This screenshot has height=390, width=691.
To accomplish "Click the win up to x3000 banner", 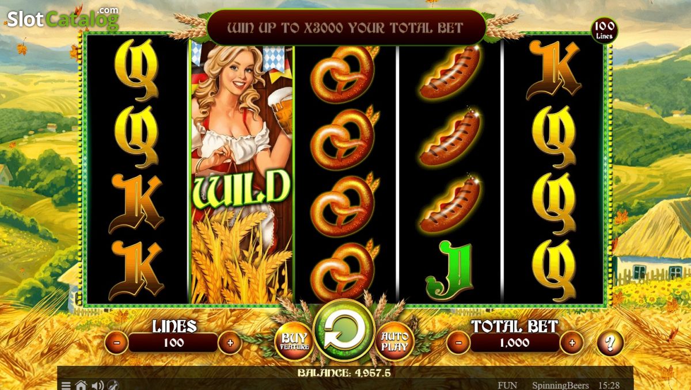I will 345,27.
